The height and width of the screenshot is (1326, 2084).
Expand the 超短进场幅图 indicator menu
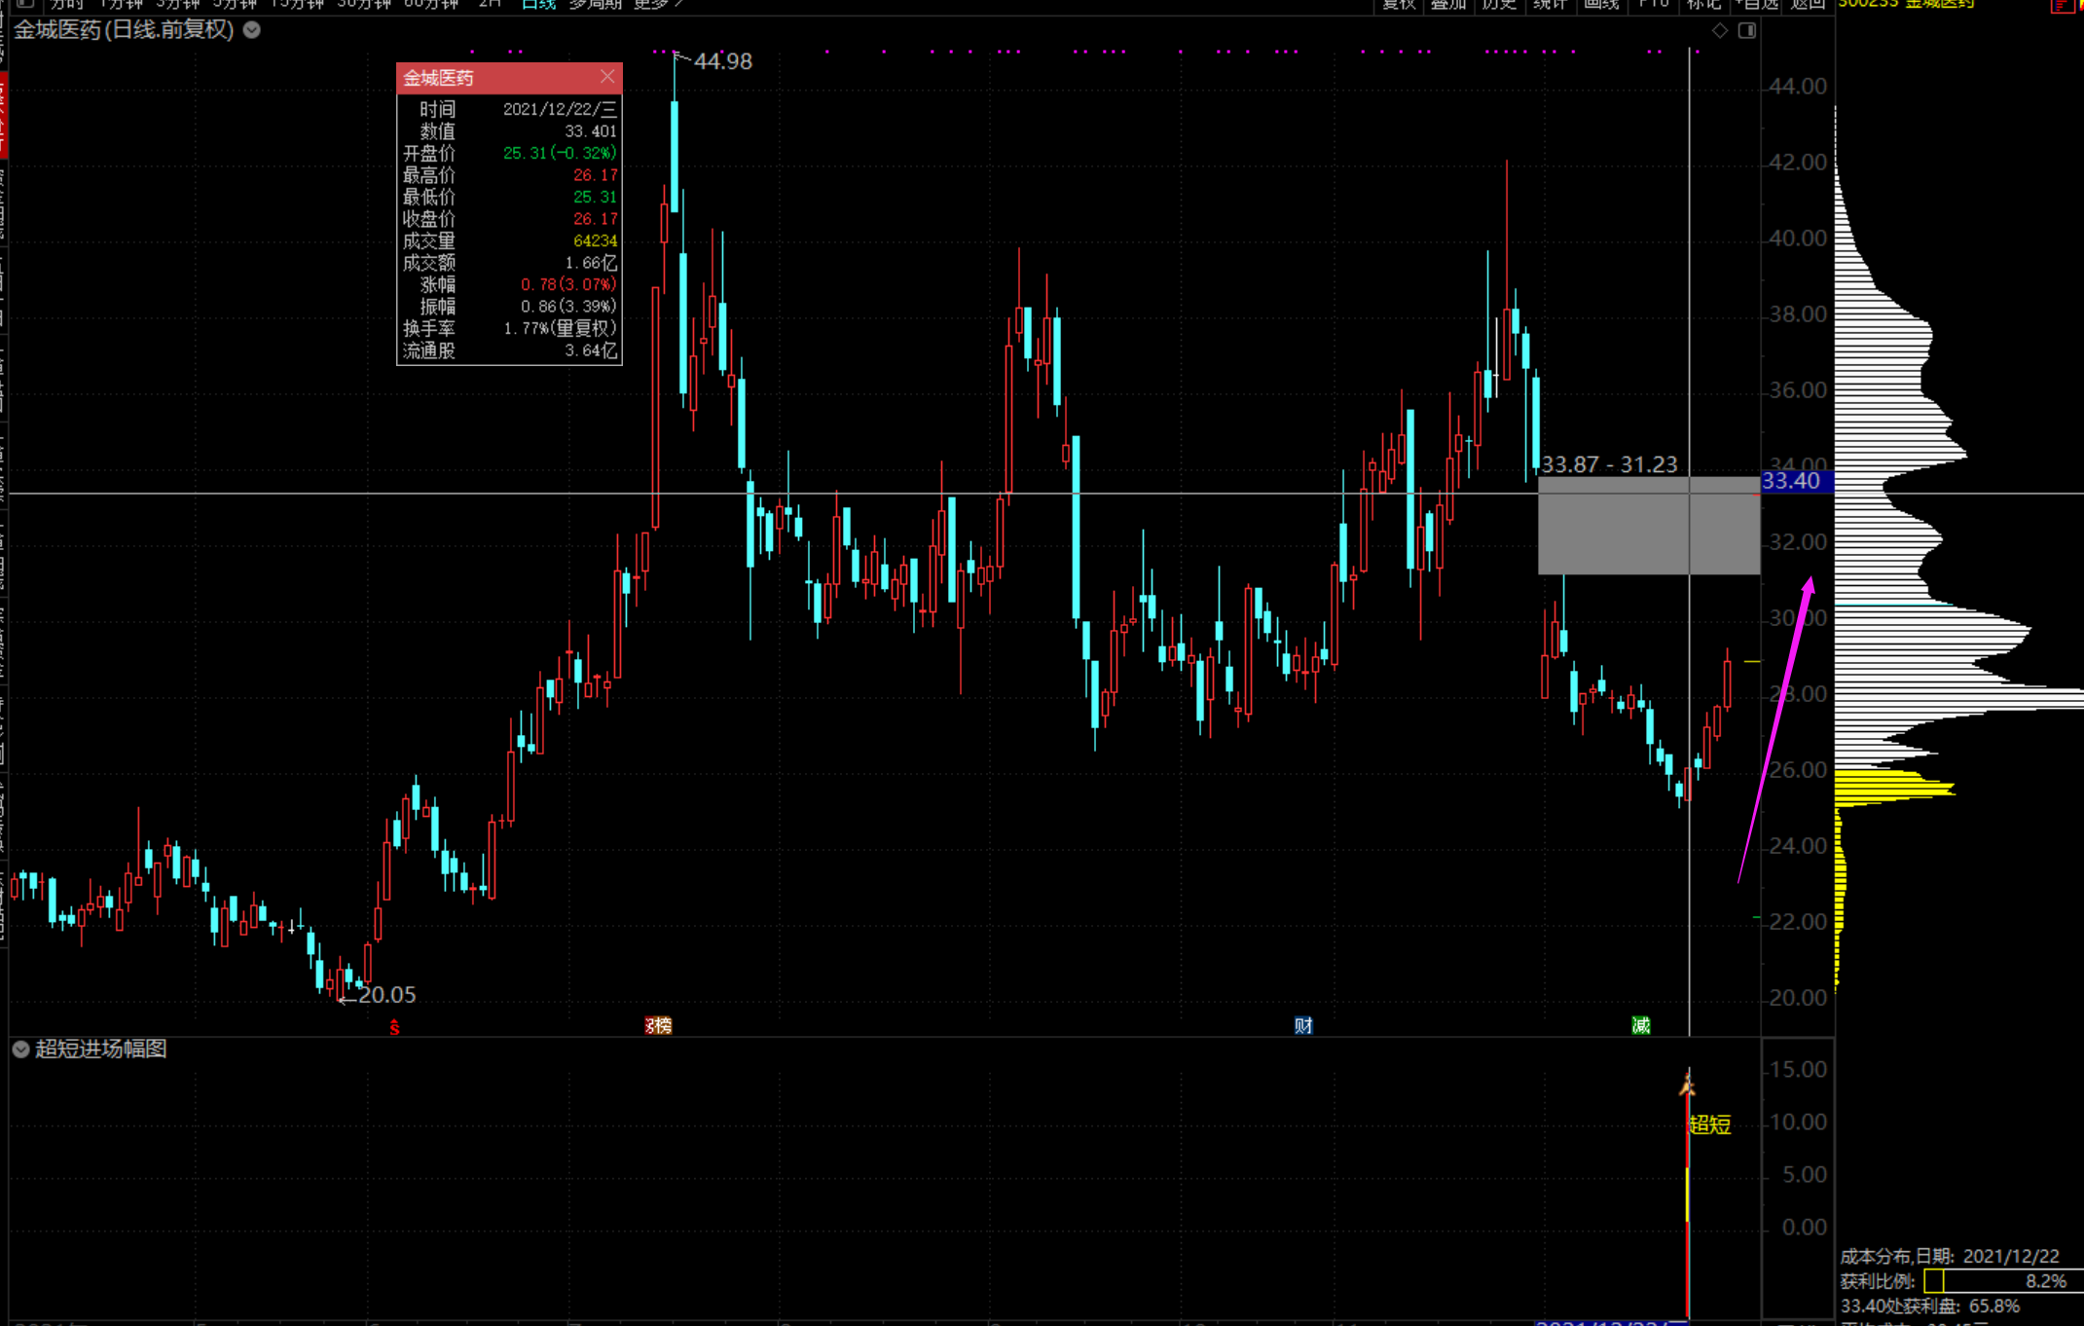click(x=20, y=1049)
